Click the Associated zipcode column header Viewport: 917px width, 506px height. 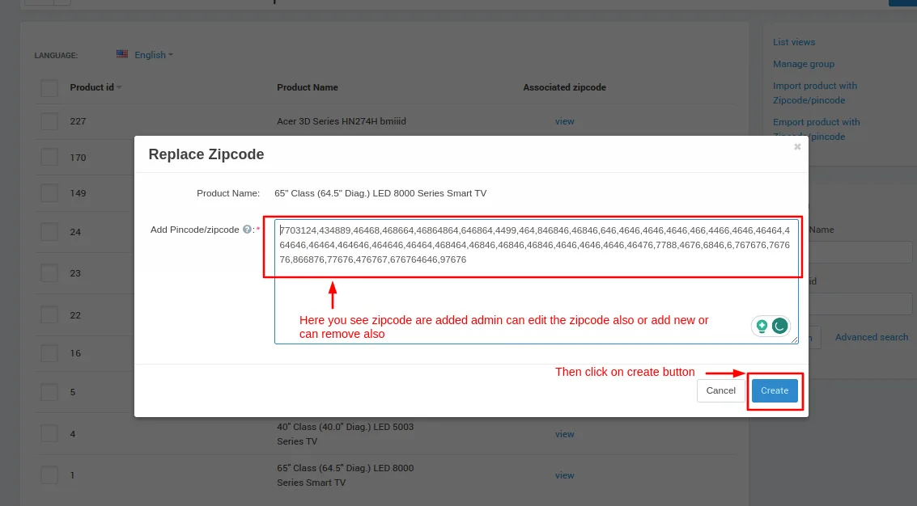pyautogui.click(x=564, y=87)
